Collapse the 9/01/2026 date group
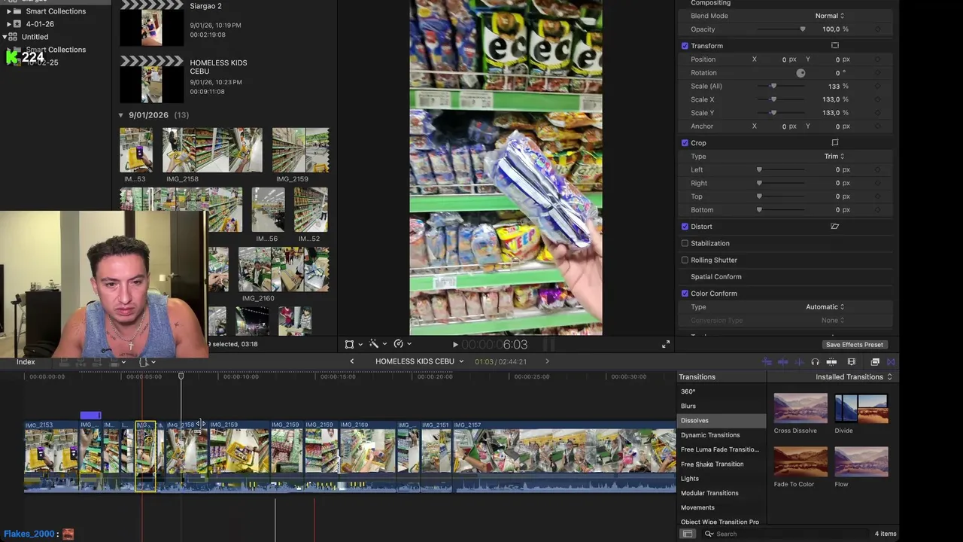Screen dimensions: 963x542 pyautogui.click(x=121, y=115)
